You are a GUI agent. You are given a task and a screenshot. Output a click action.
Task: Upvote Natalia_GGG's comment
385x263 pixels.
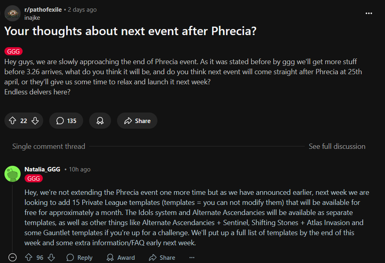[29, 257]
